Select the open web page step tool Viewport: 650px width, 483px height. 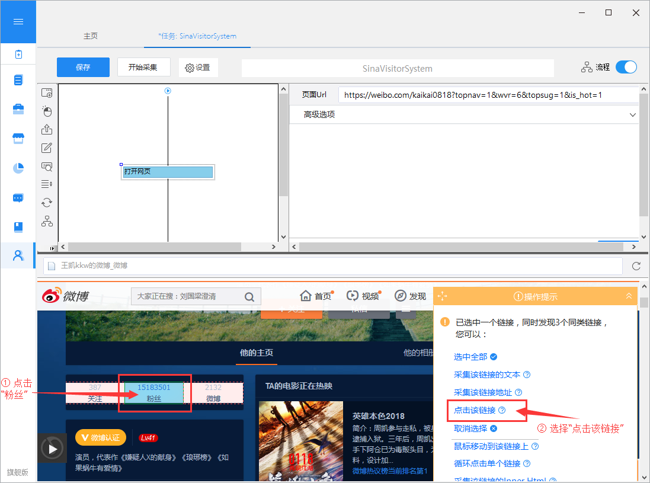(47, 92)
